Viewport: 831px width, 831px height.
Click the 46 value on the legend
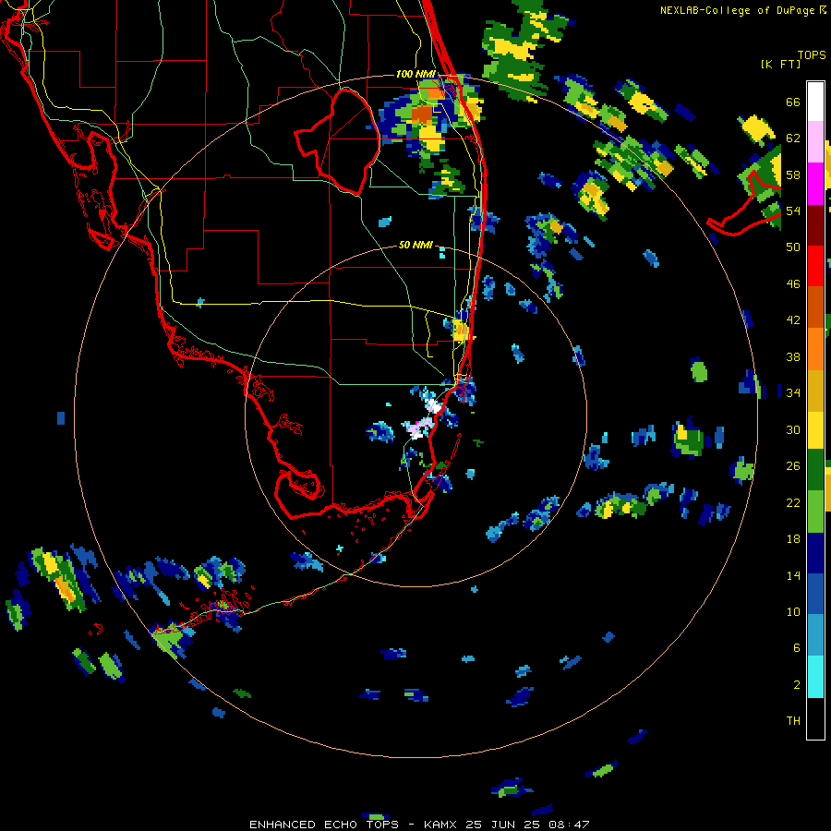(793, 284)
